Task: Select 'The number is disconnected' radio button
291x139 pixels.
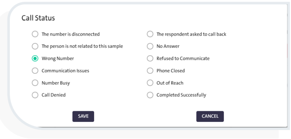Action: tap(35, 34)
